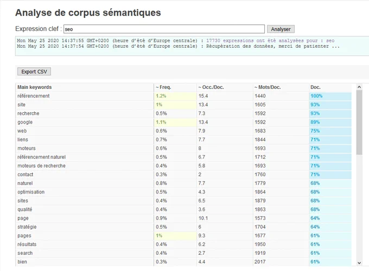Click the 1.1% frequency cell for google

[175, 122]
